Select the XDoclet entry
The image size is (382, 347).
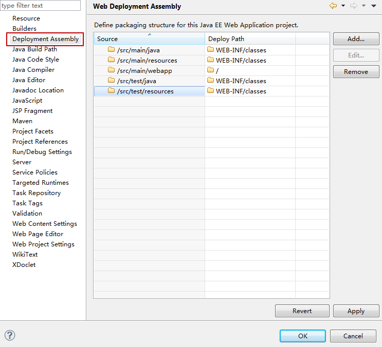click(24, 264)
